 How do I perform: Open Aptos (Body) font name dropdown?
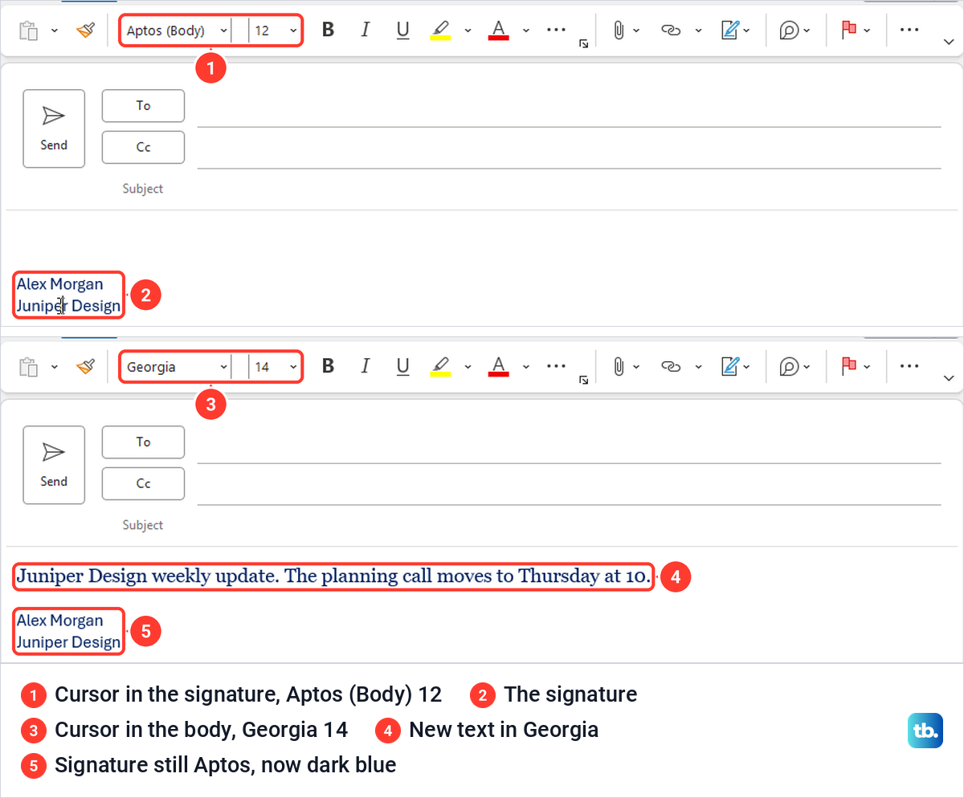(223, 31)
